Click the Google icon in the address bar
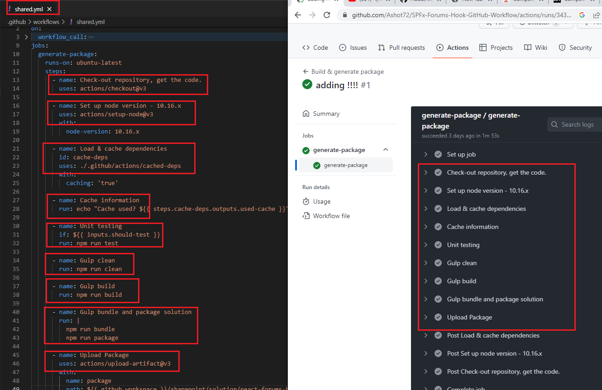Screen dimensions: 602x390 [x=582, y=15]
